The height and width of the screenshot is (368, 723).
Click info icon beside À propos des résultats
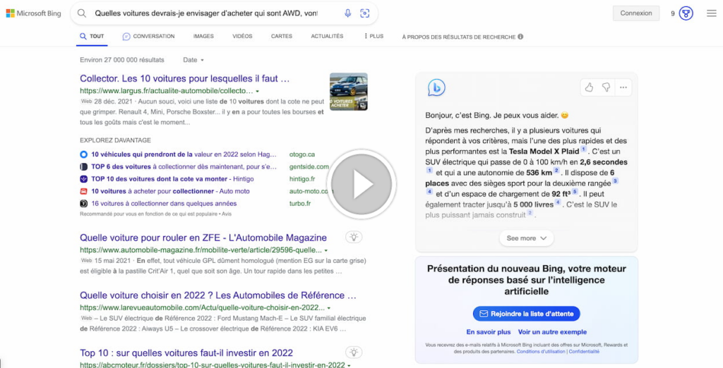click(520, 37)
